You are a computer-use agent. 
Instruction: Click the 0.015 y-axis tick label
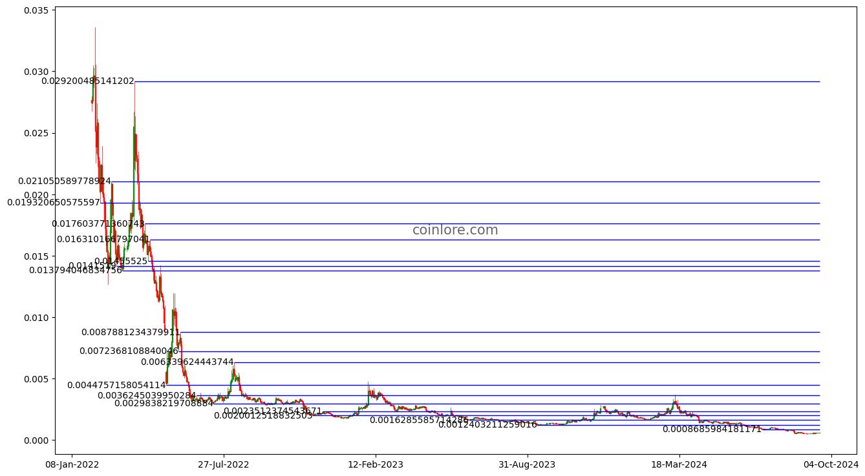[x=36, y=256]
